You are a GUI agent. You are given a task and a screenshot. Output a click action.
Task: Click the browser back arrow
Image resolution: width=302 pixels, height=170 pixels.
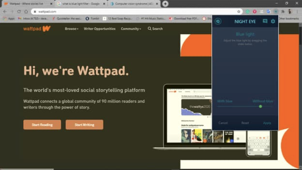point(5,12)
